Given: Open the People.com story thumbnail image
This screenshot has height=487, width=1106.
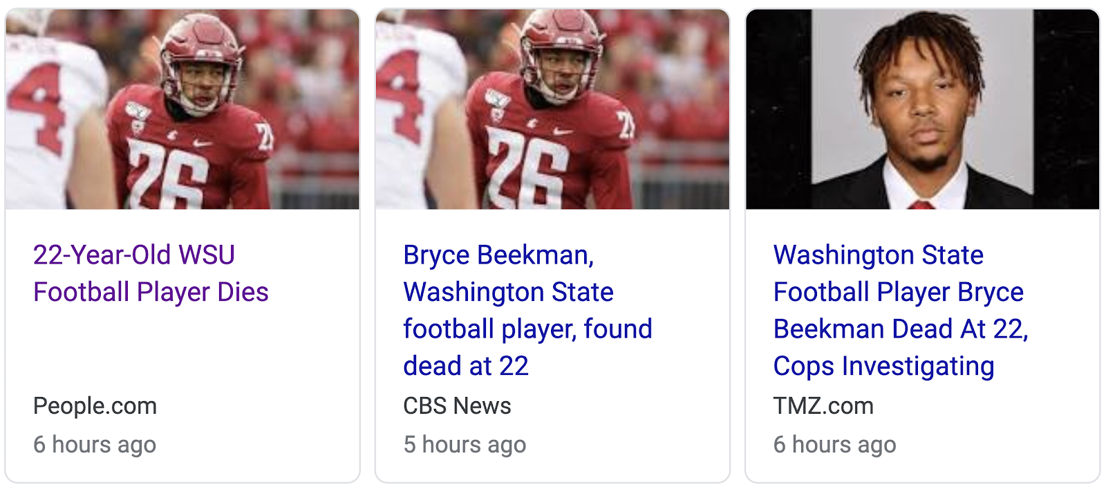Looking at the screenshot, I should tap(182, 109).
